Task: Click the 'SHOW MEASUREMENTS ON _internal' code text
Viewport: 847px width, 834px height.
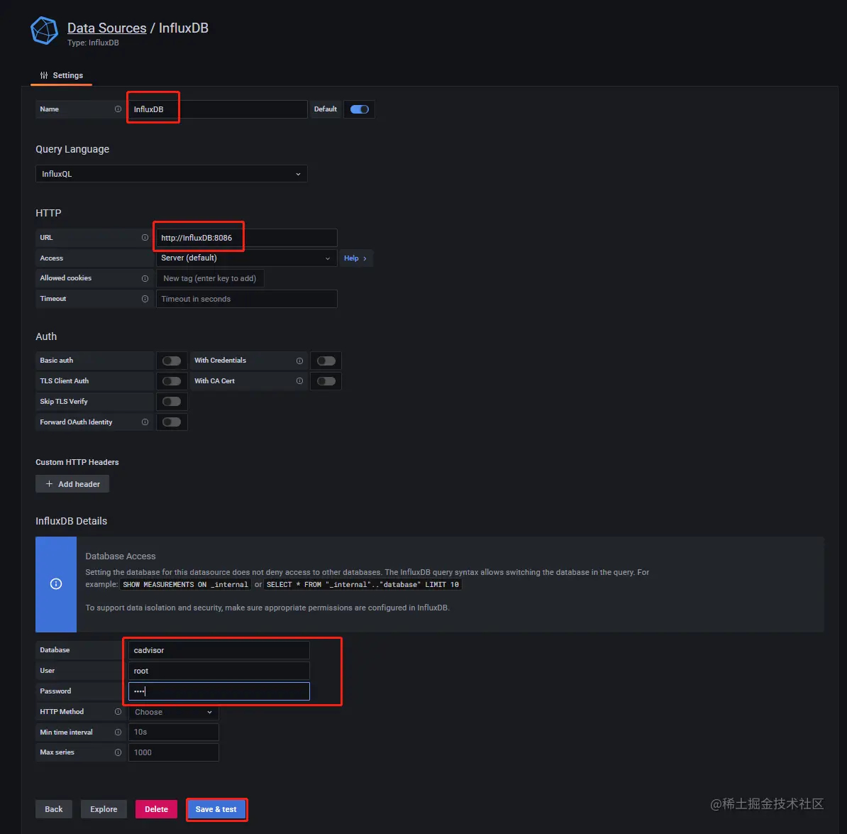Action: point(185,585)
